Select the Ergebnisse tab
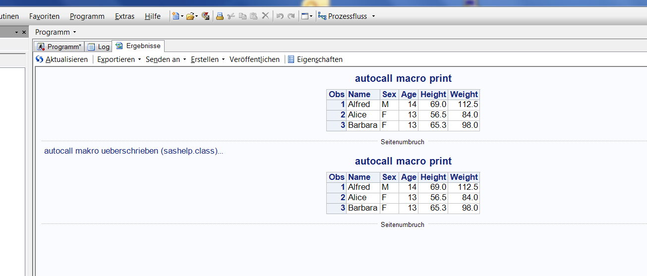 (138, 46)
